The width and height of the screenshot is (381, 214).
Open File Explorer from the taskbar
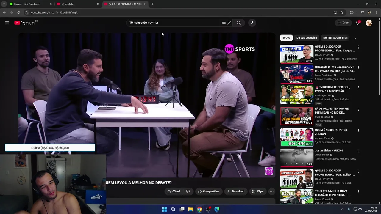(190, 209)
